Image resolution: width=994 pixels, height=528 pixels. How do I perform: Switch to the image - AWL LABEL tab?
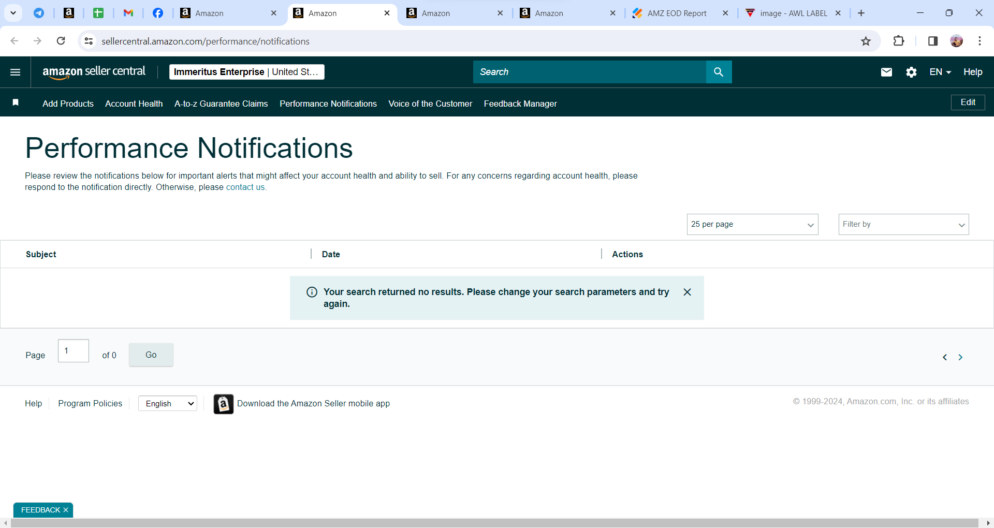(793, 13)
